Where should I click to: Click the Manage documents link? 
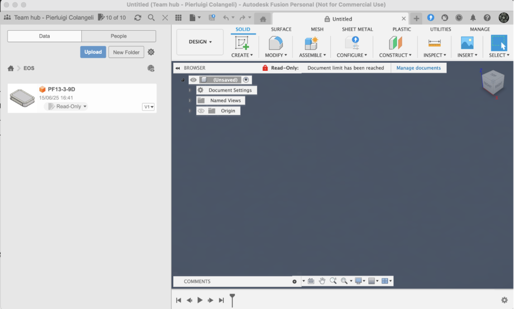click(418, 68)
